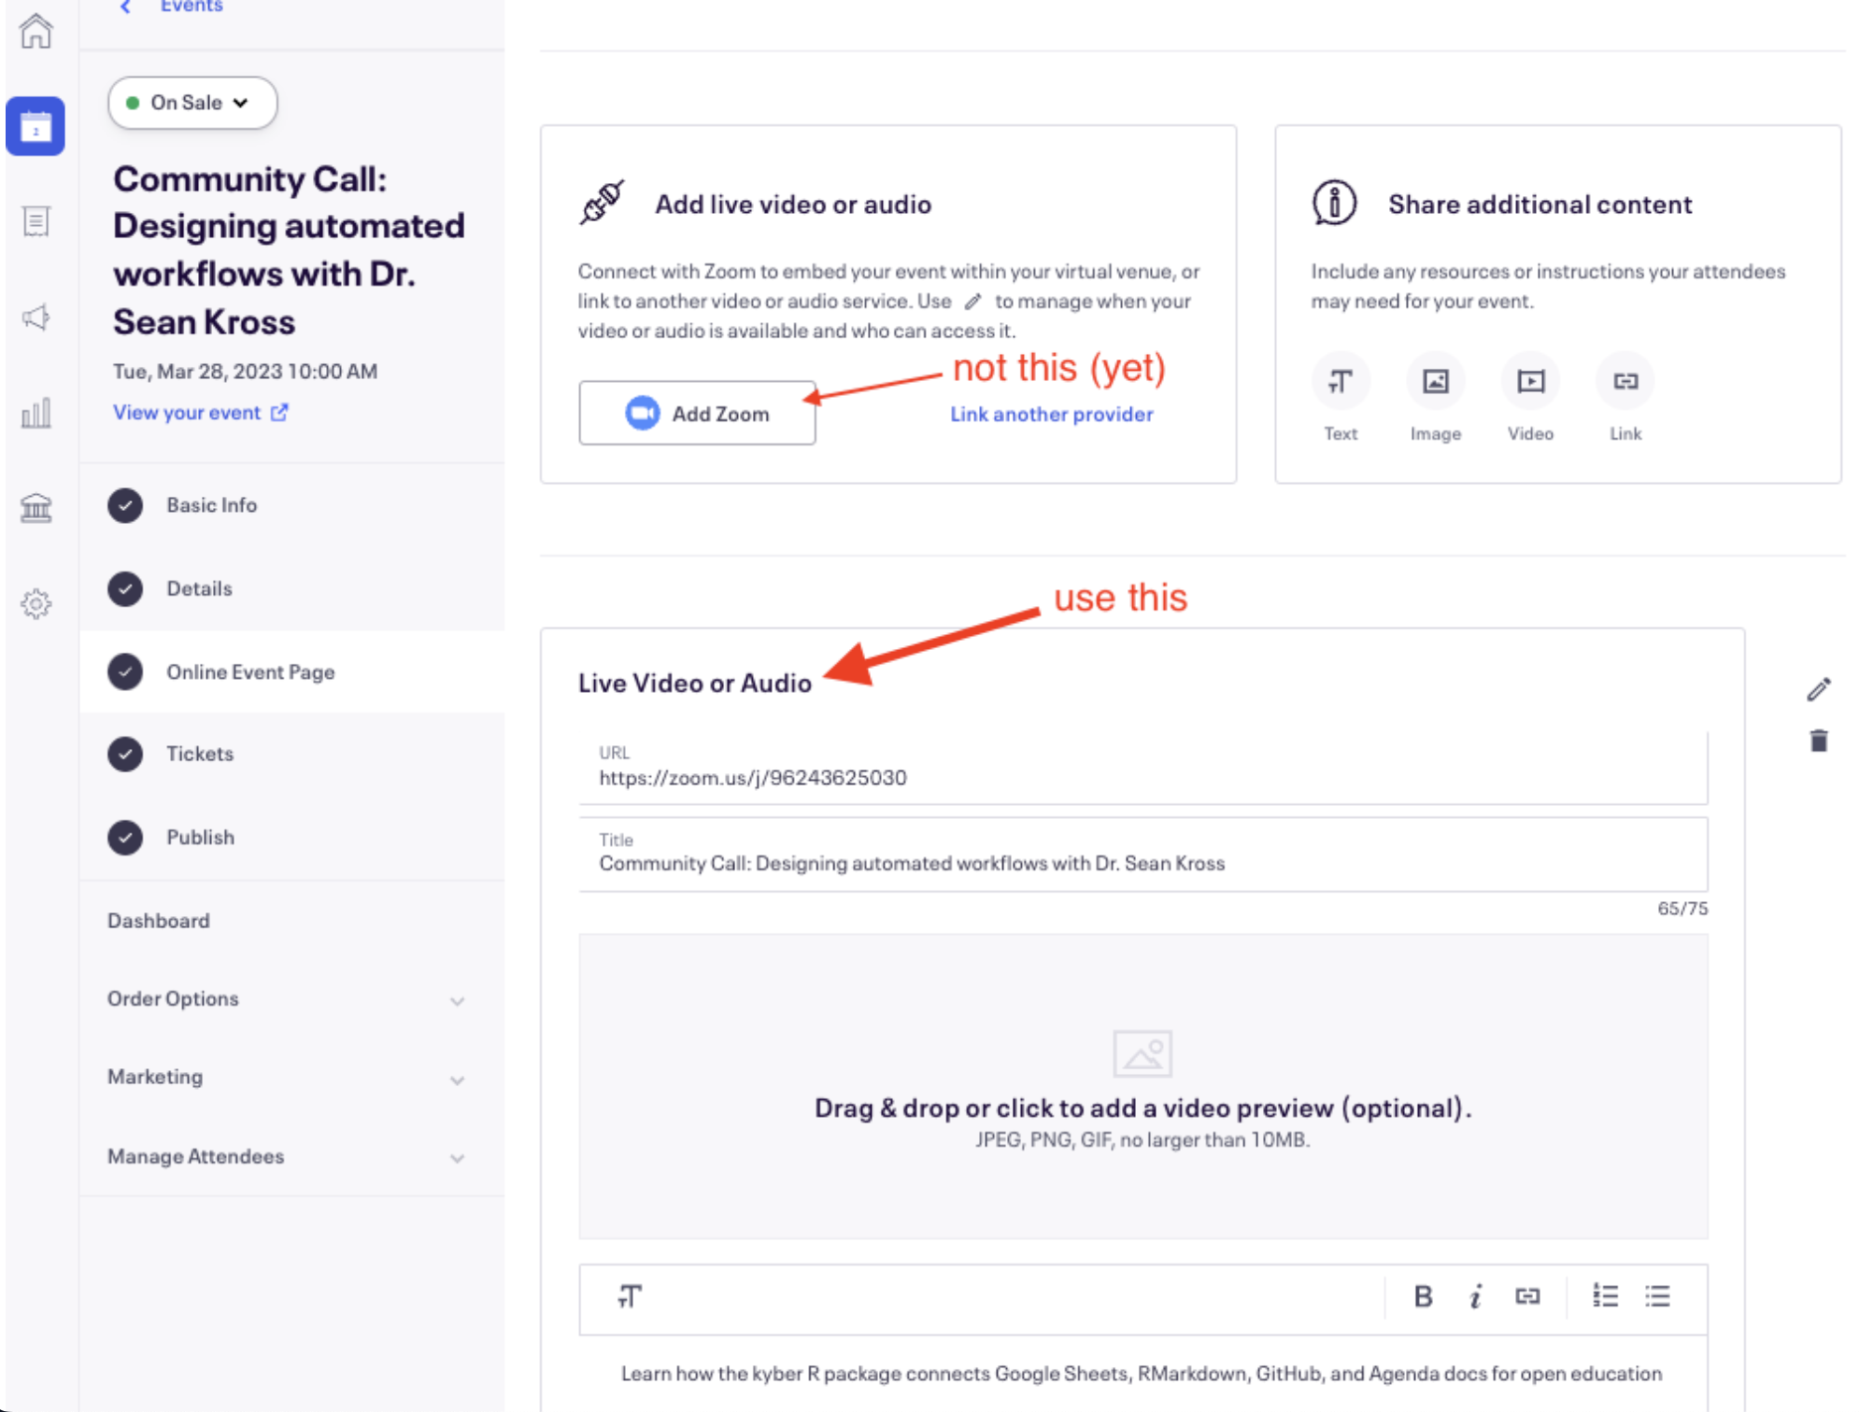Insert a numbered list in editor
Image resolution: width=1859 pixels, height=1412 pixels.
(x=1605, y=1296)
